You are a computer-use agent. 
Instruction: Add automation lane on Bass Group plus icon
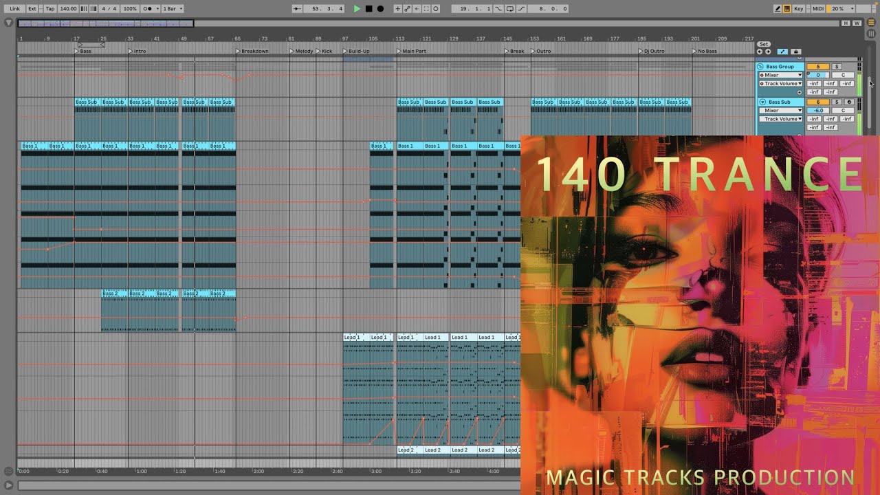point(800,92)
